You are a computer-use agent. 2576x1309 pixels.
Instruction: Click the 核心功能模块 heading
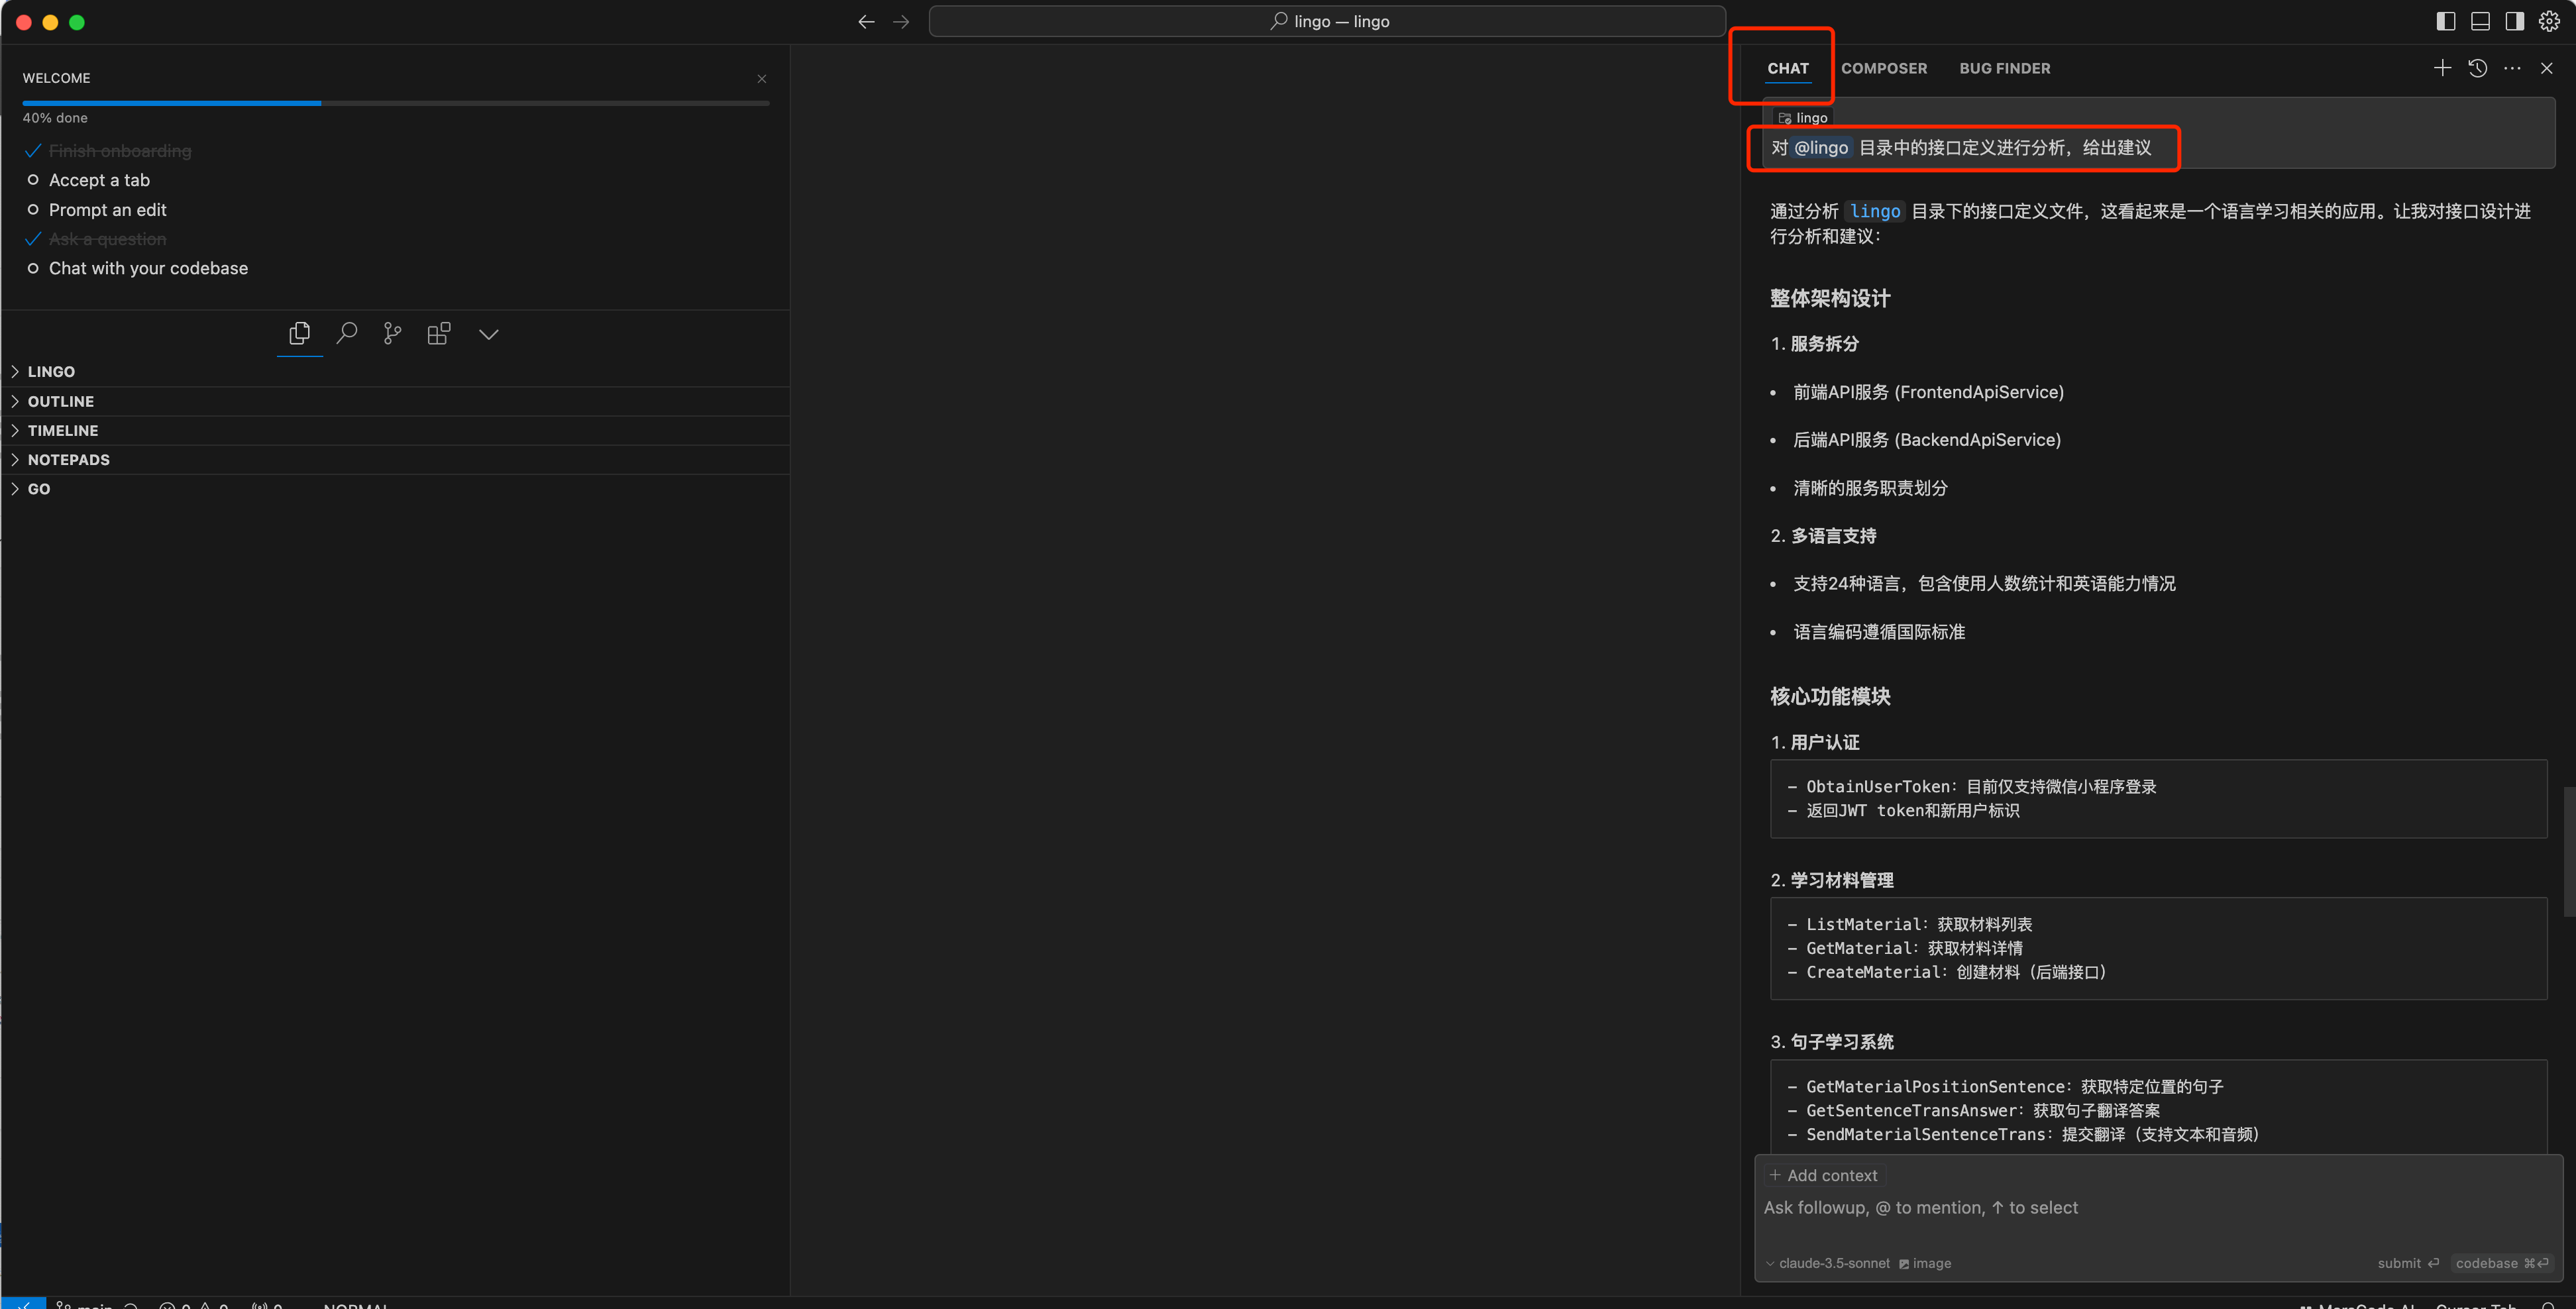click(1830, 696)
